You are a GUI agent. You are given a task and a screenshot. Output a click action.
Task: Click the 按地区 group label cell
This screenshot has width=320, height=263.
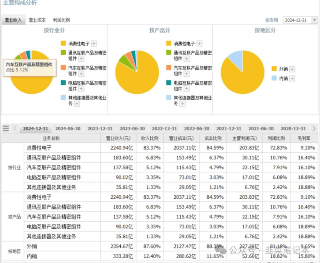(13, 251)
